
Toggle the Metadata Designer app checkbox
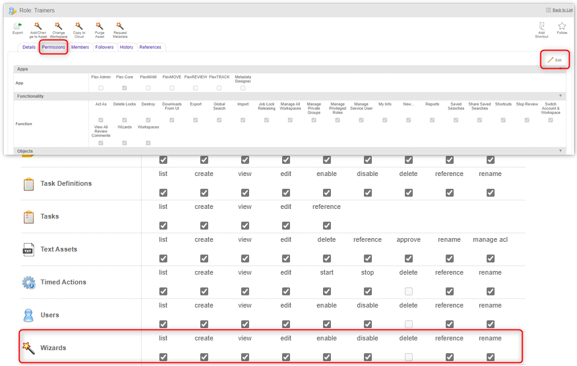243,88
